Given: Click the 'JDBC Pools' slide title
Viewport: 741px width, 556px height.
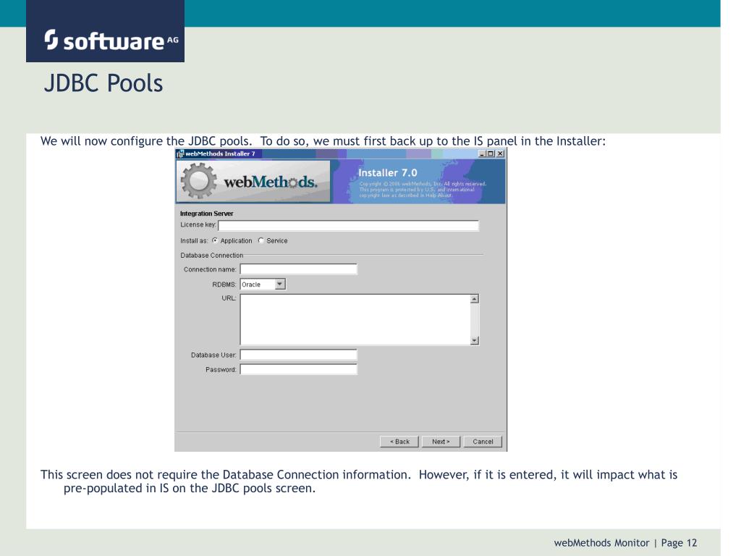Looking at the screenshot, I should [103, 83].
